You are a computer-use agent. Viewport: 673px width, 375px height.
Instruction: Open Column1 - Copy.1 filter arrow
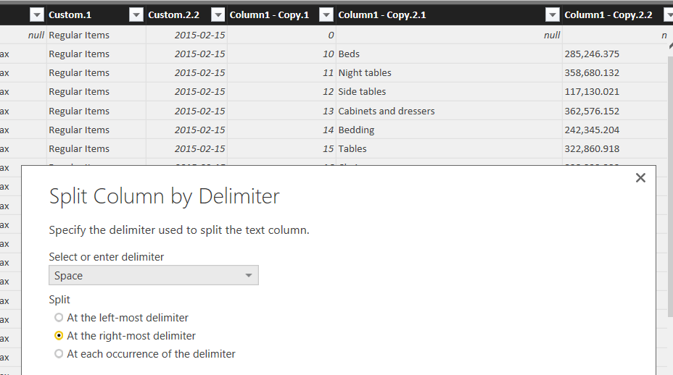tap(326, 15)
